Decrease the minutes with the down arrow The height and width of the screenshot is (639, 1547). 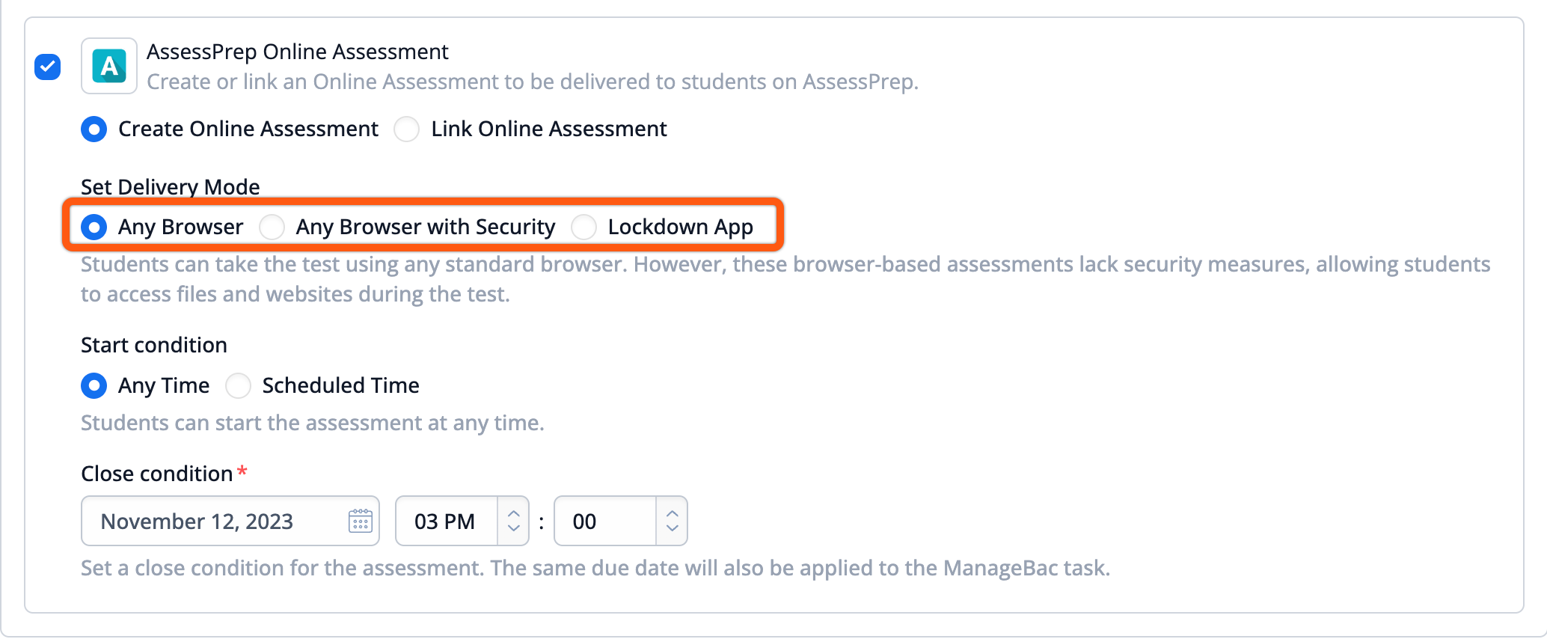(673, 529)
